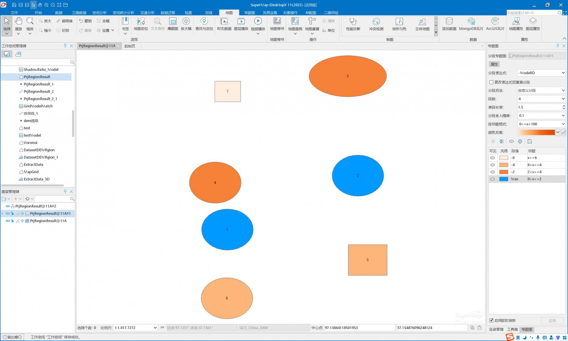
Task: Open the map scale 比例尺 dropdown
Action: click(x=155, y=328)
